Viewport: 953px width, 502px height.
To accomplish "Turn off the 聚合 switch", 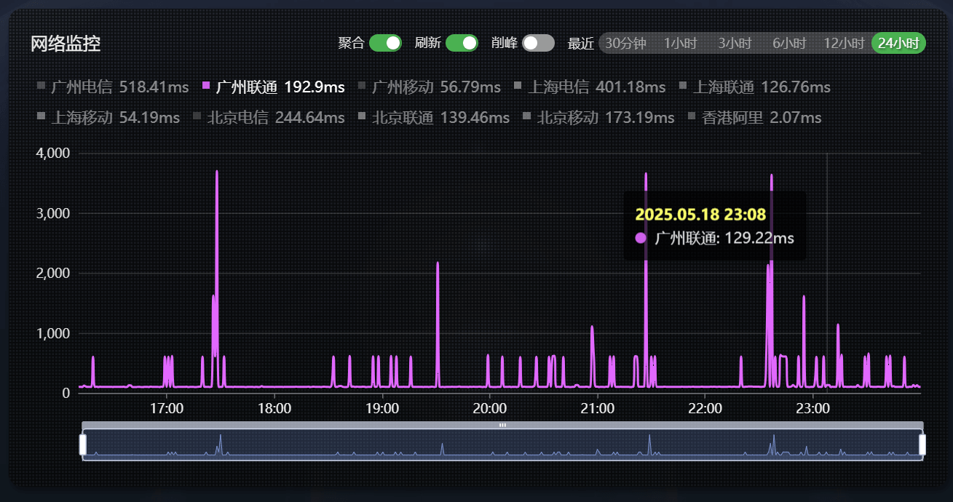I will tap(385, 43).
